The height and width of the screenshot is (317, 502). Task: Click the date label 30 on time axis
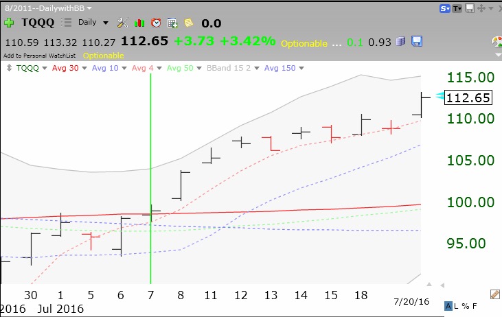(31, 295)
